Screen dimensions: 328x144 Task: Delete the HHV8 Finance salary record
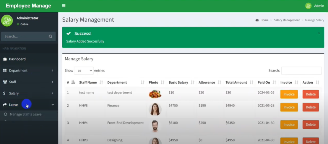pos(310,107)
